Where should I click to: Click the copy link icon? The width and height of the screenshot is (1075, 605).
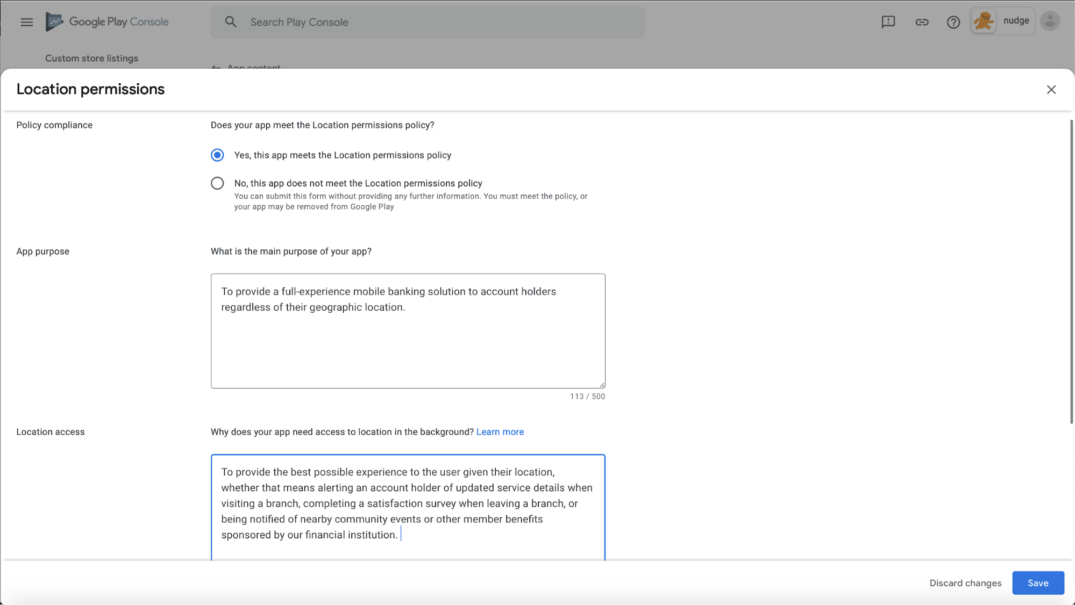[x=922, y=22]
